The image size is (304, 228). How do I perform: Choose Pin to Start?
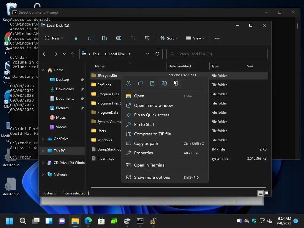(x=165, y=124)
